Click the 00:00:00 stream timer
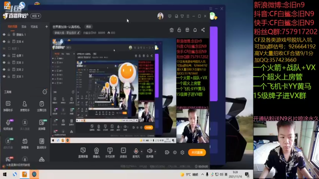Image resolution: width=319 pixels, height=179 pixels. coord(201,166)
